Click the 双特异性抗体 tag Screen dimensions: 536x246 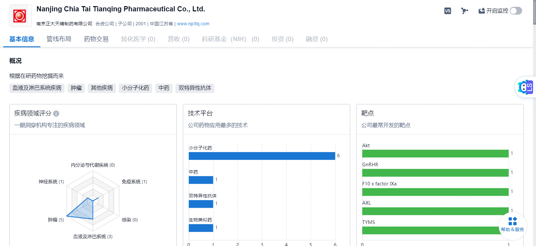pos(195,88)
